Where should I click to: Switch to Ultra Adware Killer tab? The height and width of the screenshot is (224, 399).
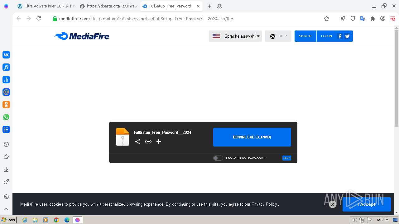point(46,6)
